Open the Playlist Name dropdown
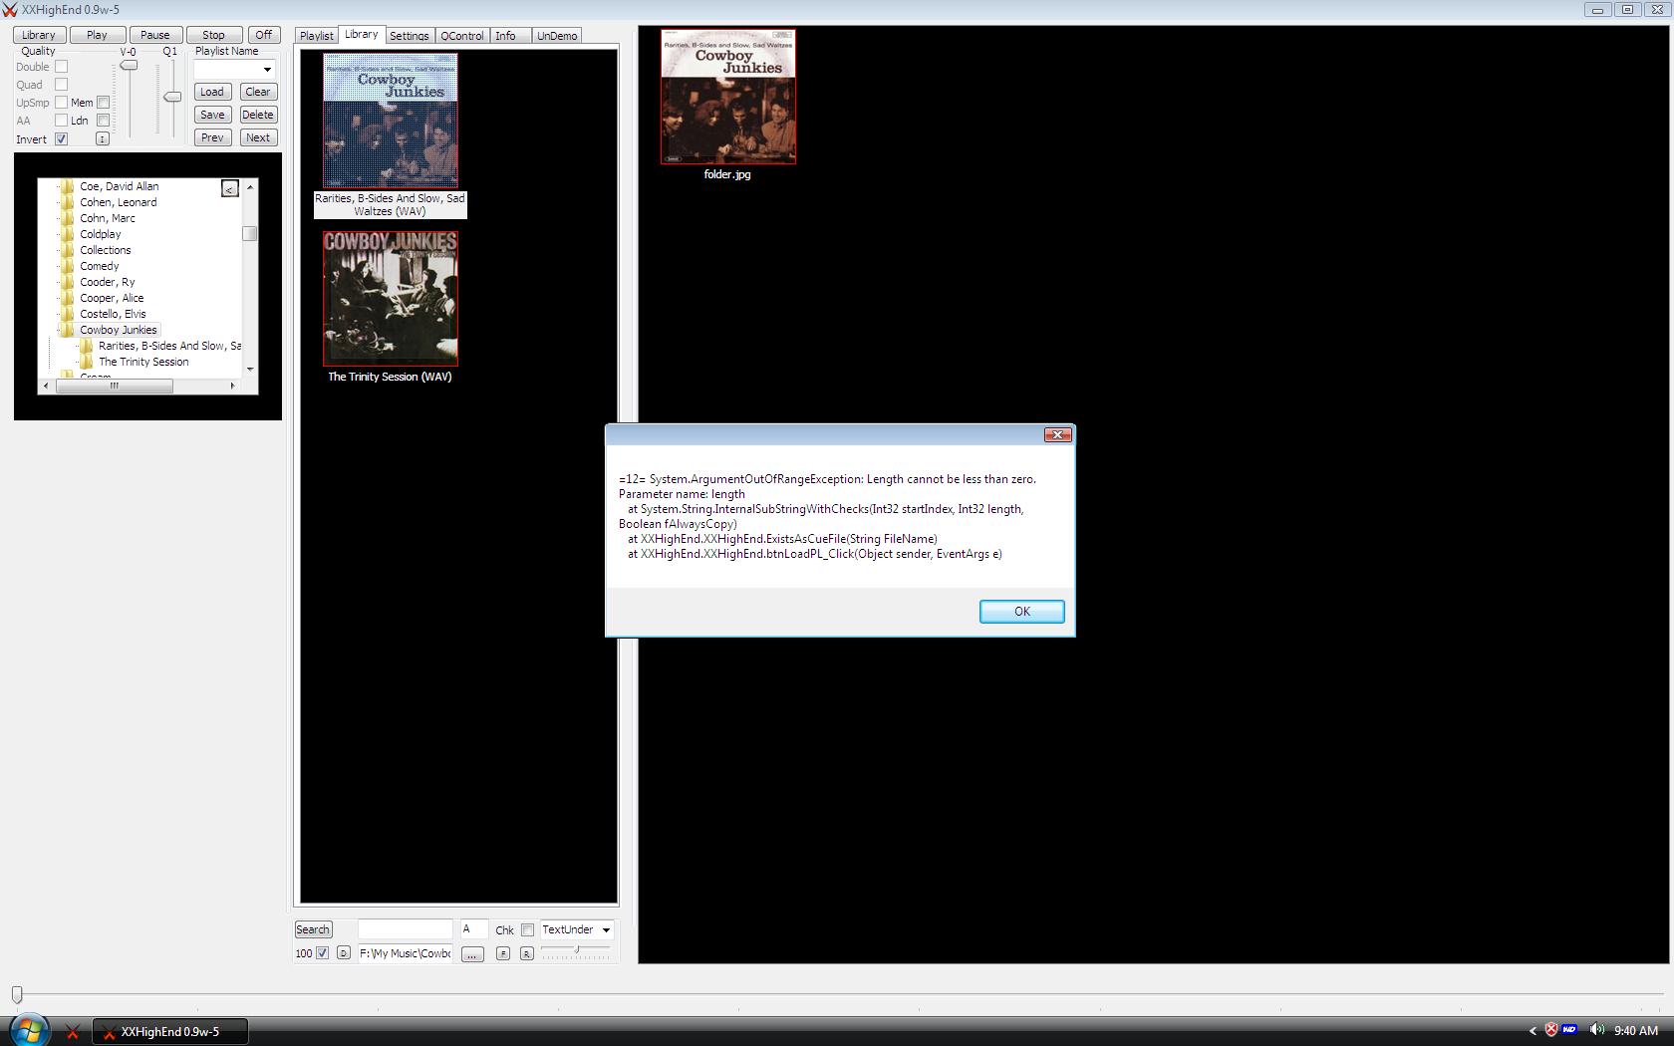This screenshot has height=1046, width=1674. [x=267, y=69]
